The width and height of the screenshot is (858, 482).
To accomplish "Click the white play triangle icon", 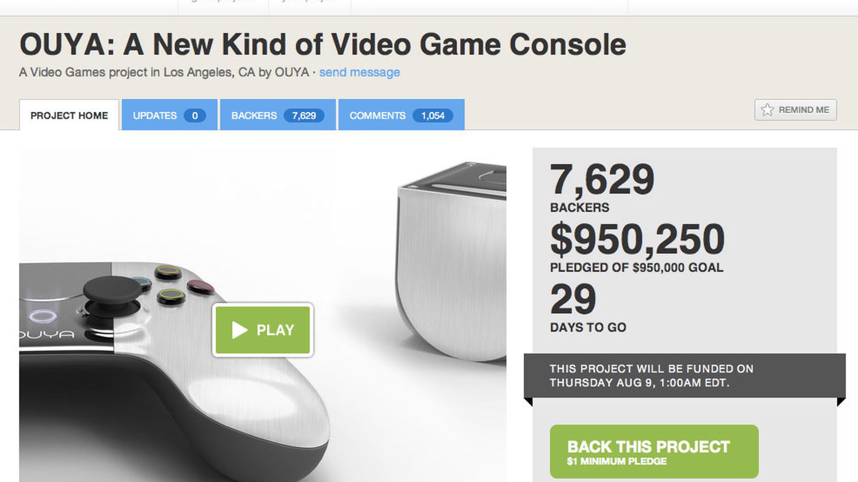I will tap(239, 330).
